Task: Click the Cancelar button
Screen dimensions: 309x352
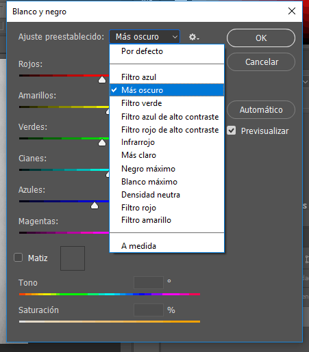Action: 261,62
